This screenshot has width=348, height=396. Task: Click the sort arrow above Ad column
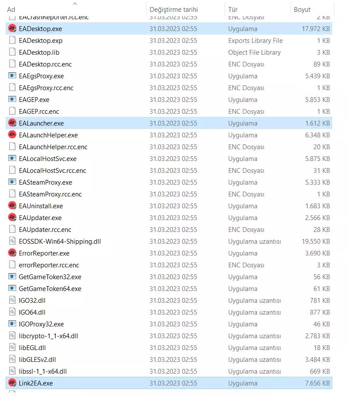click(x=75, y=4)
